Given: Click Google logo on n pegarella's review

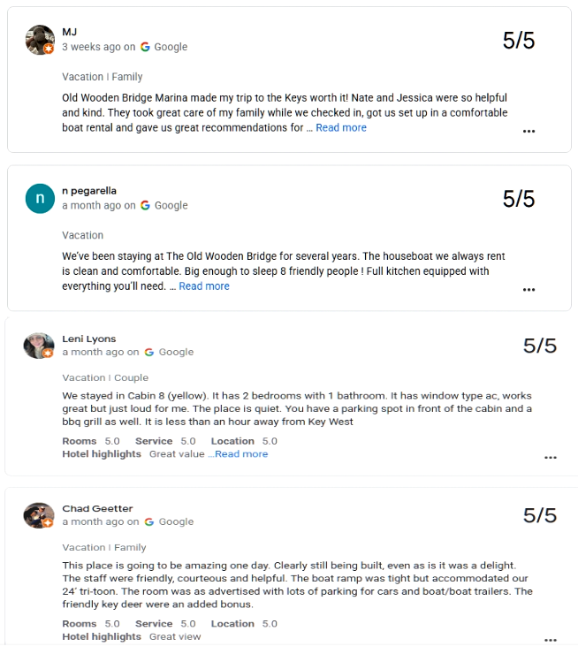Looking at the screenshot, I should (x=145, y=205).
